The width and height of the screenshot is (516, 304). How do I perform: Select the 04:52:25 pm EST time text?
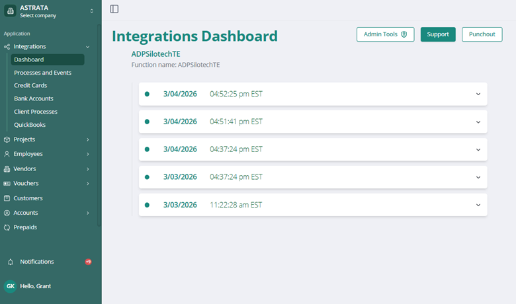point(236,94)
